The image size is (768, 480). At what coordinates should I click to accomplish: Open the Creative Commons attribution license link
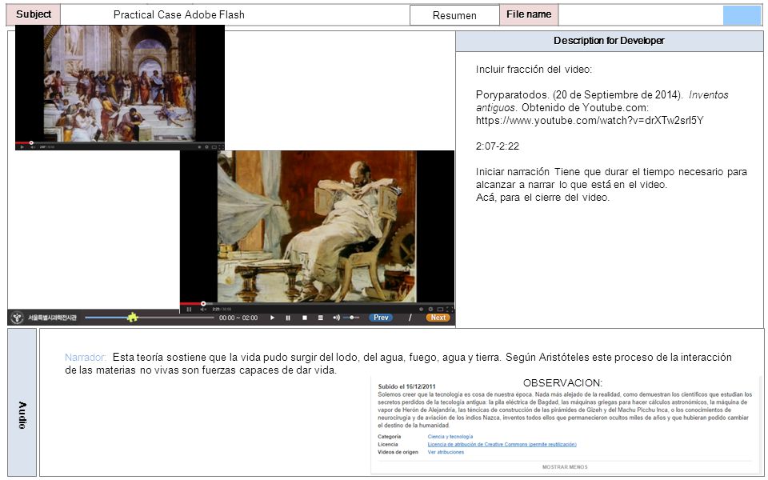point(502,444)
